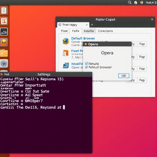Open the text document icon in dock
This screenshot has width=157, height=157.
click(x=4, y=10)
